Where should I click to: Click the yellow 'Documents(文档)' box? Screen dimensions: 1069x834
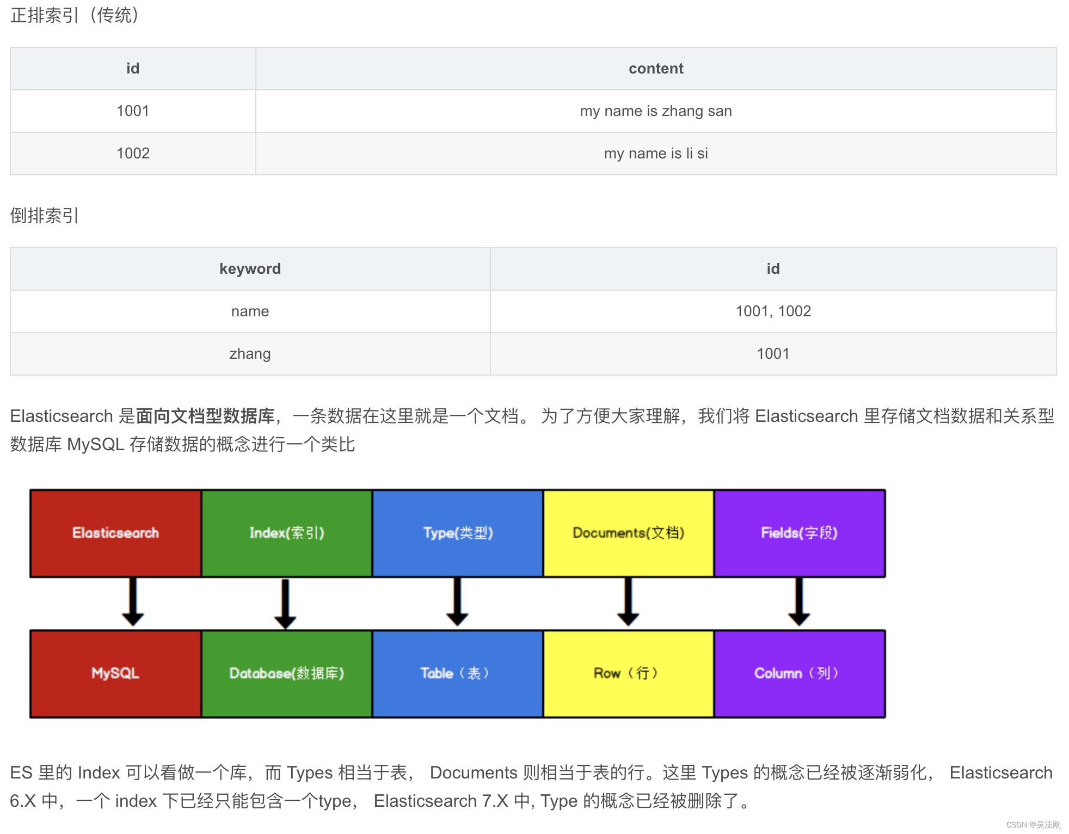point(629,533)
